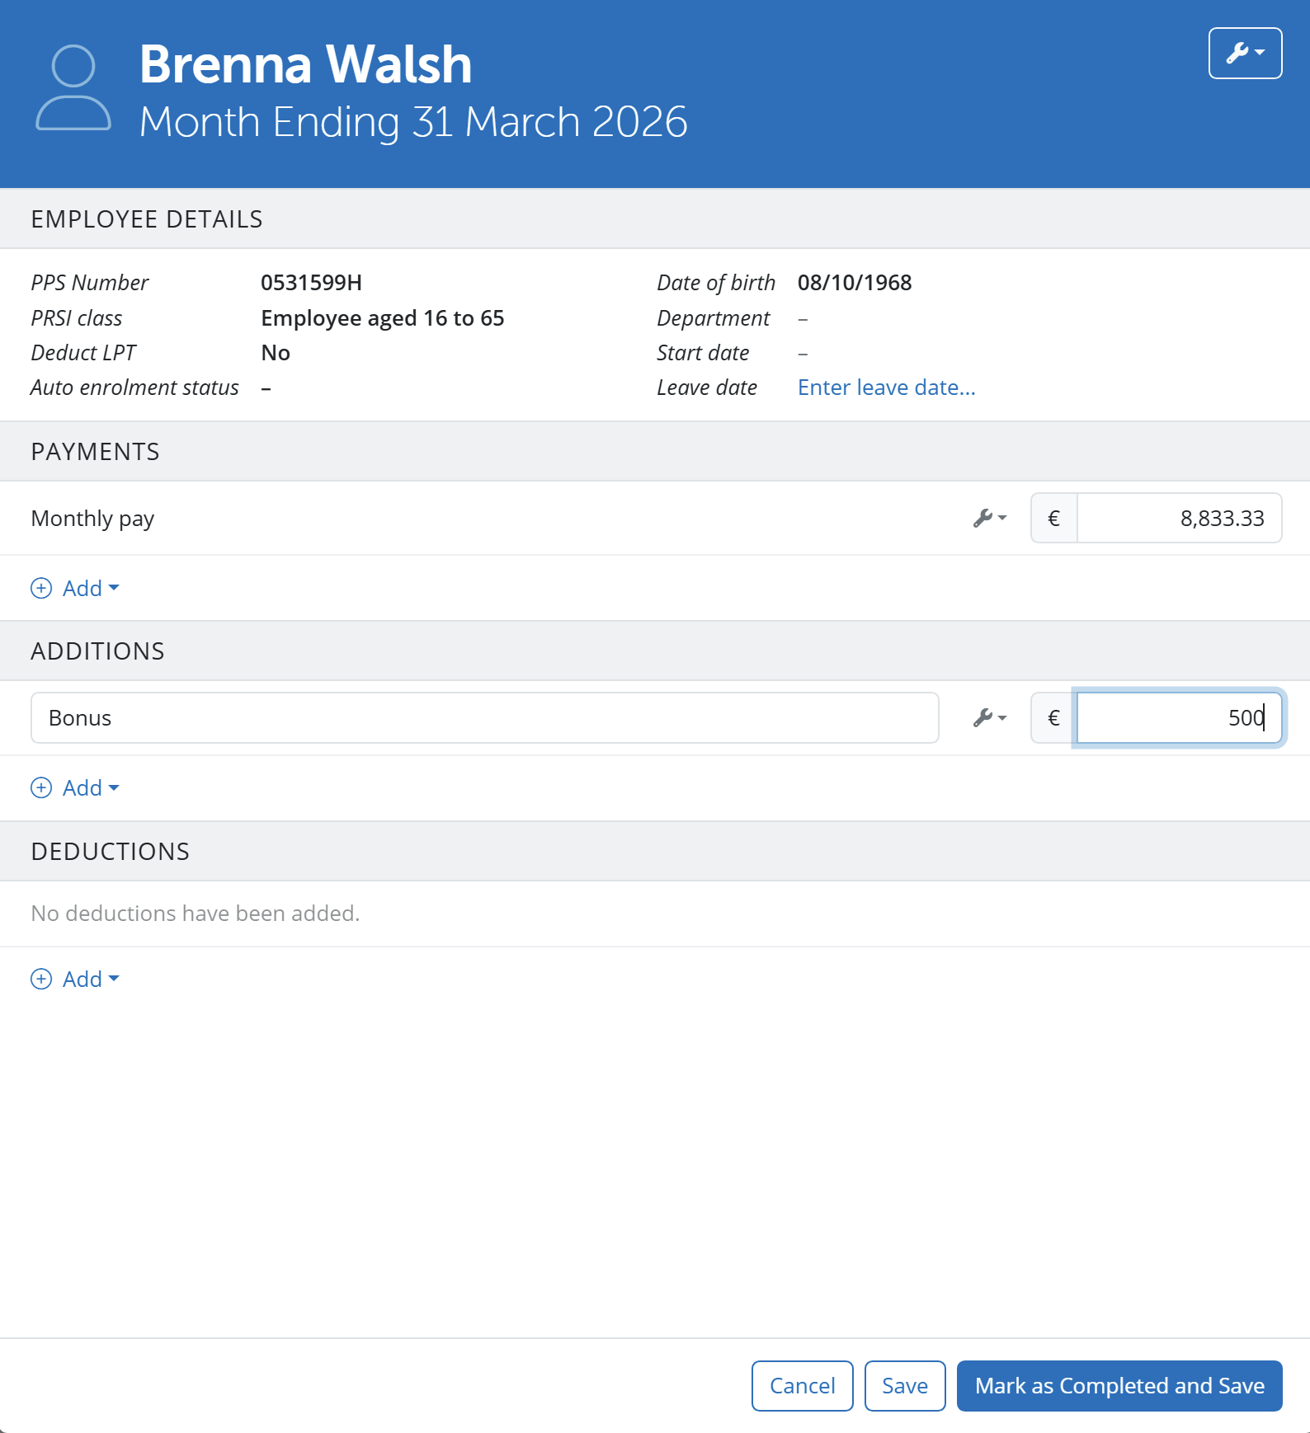Click the euro symbol beside Bonus amount
This screenshot has width=1310, height=1433.
[x=1053, y=718]
